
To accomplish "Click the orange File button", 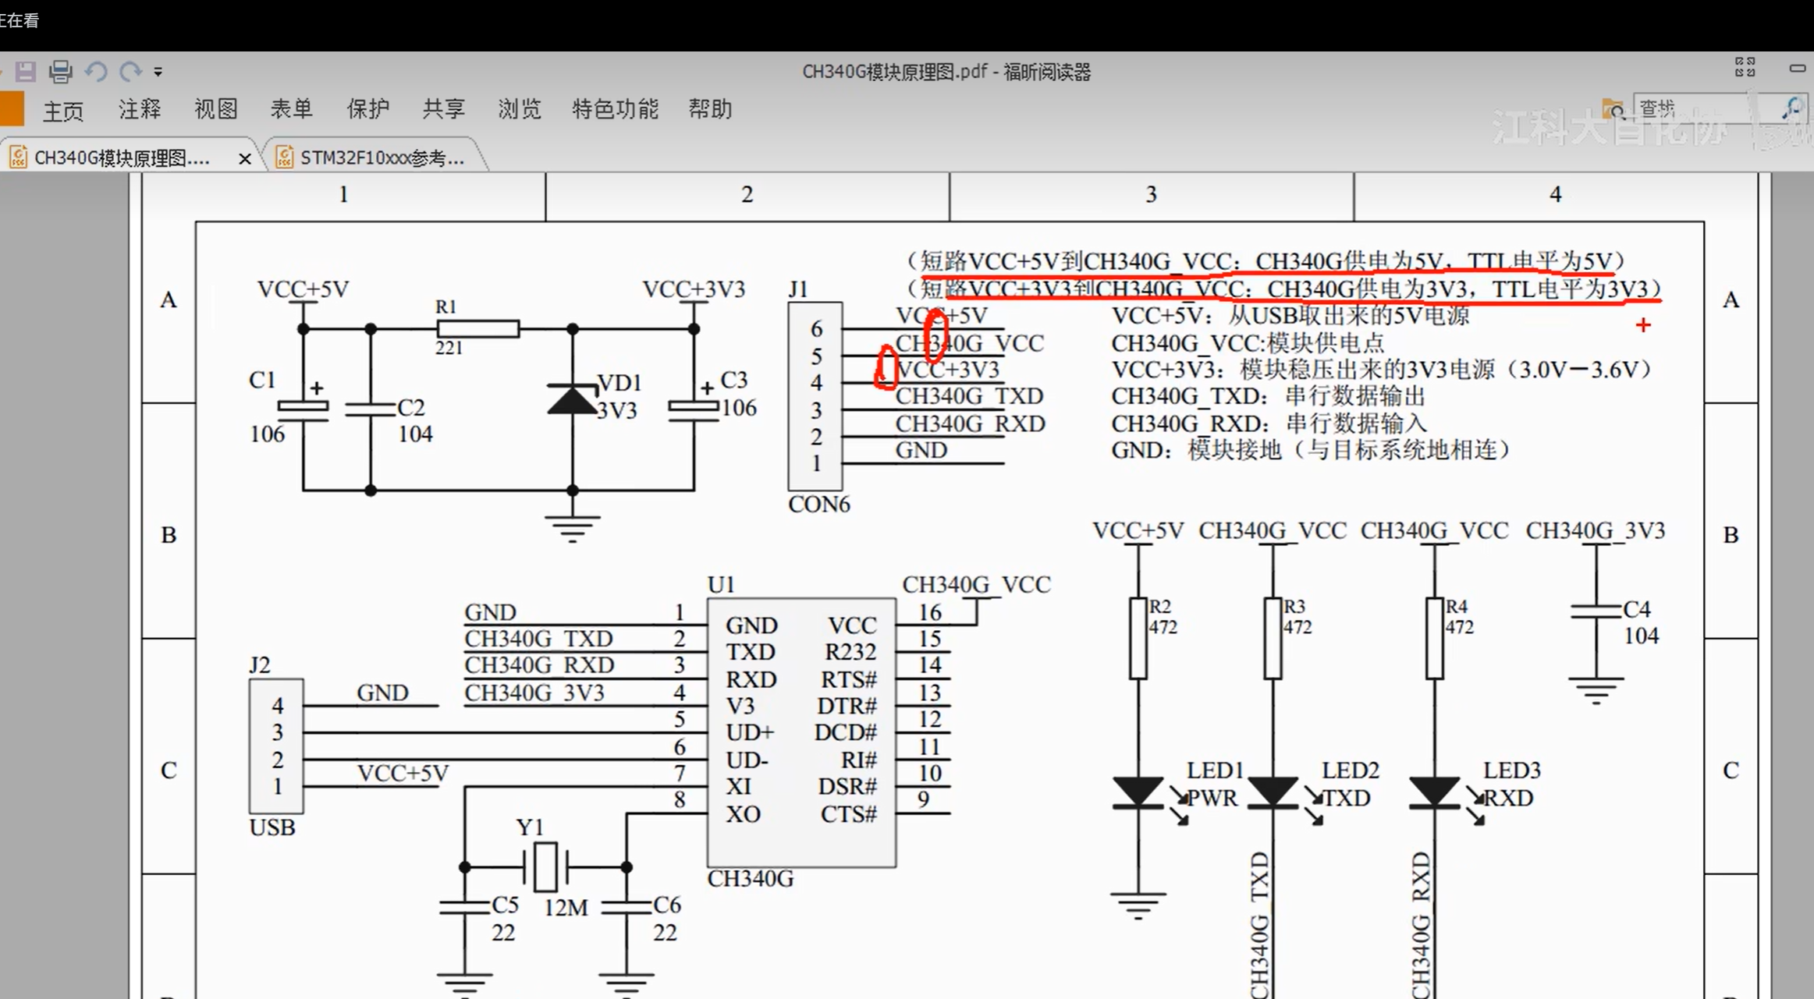I will pos(11,109).
